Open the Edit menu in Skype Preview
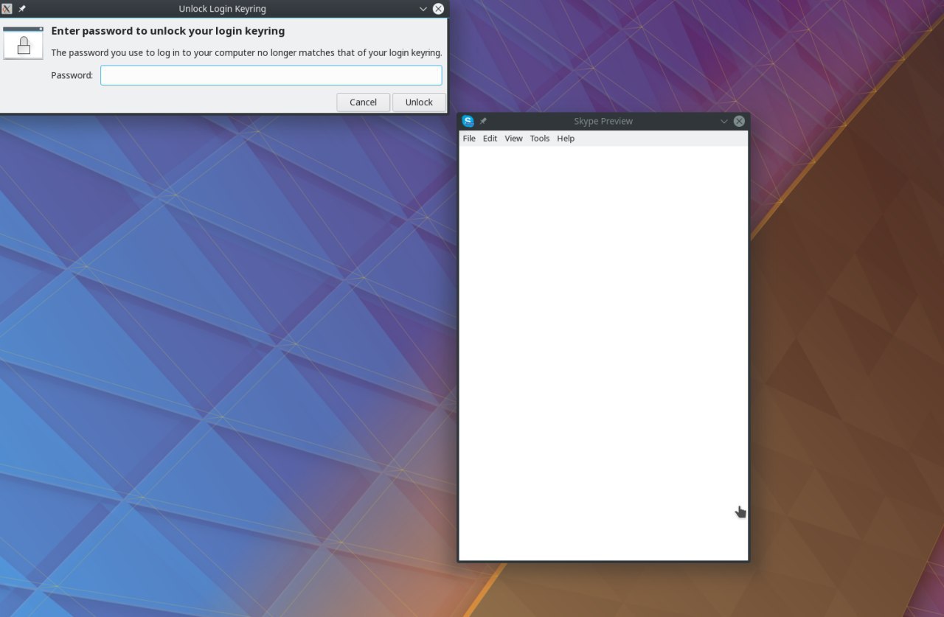Image resolution: width=944 pixels, height=617 pixels. (x=490, y=139)
